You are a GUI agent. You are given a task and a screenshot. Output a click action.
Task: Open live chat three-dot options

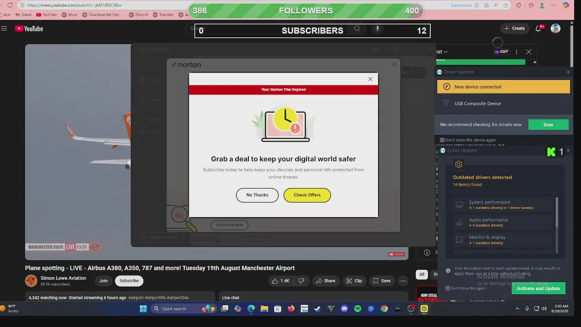(x=517, y=52)
